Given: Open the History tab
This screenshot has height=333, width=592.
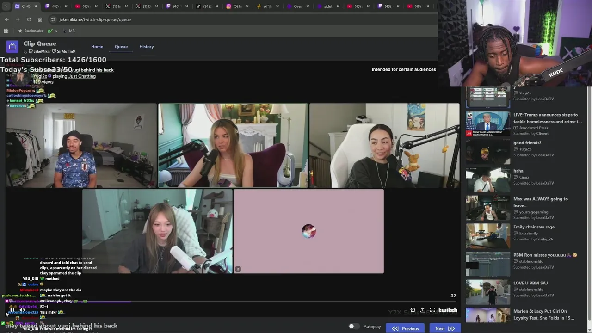Looking at the screenshot, I should click(147, 47).
